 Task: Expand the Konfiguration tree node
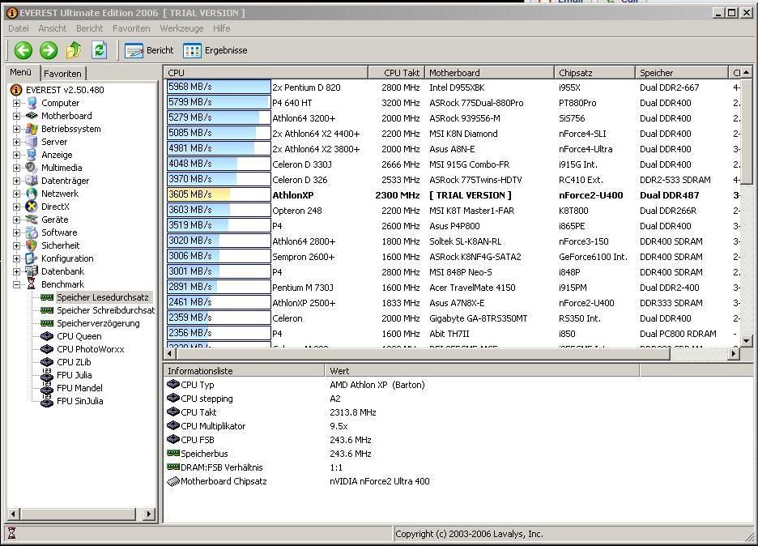click(16, 258)
